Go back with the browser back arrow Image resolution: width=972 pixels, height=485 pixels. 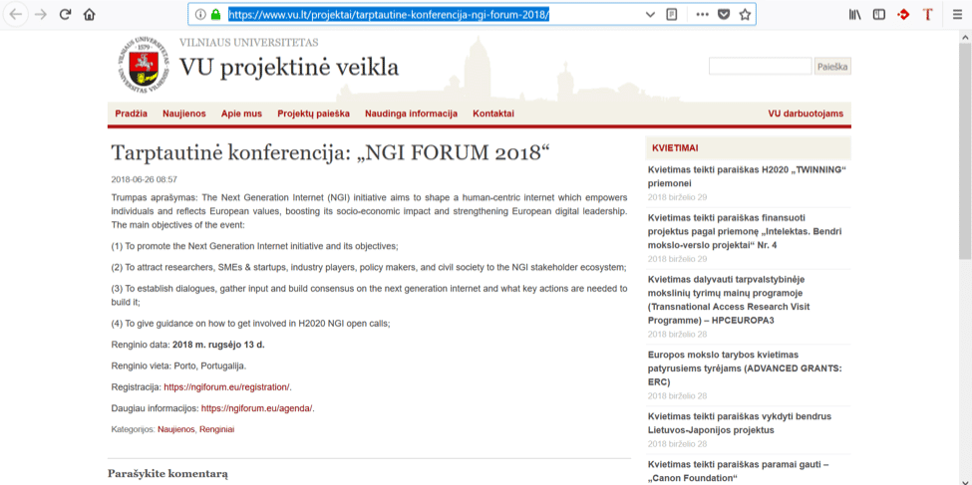point(16,15)
